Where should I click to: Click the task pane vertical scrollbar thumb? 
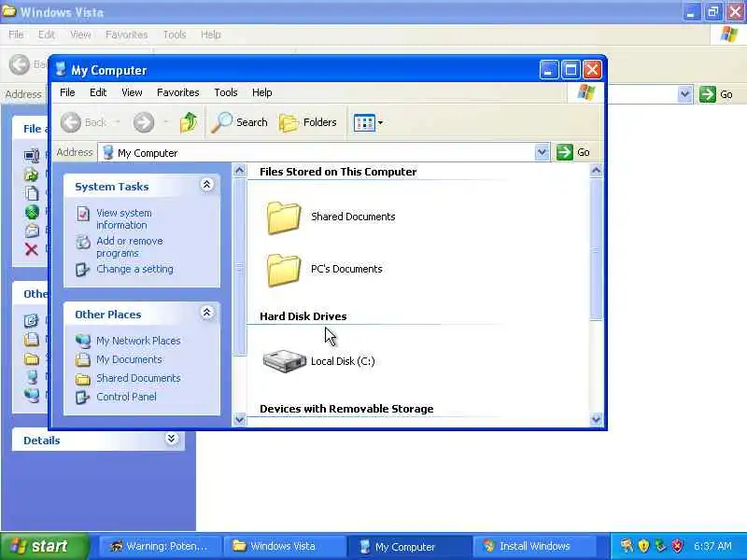click(240, 267)
